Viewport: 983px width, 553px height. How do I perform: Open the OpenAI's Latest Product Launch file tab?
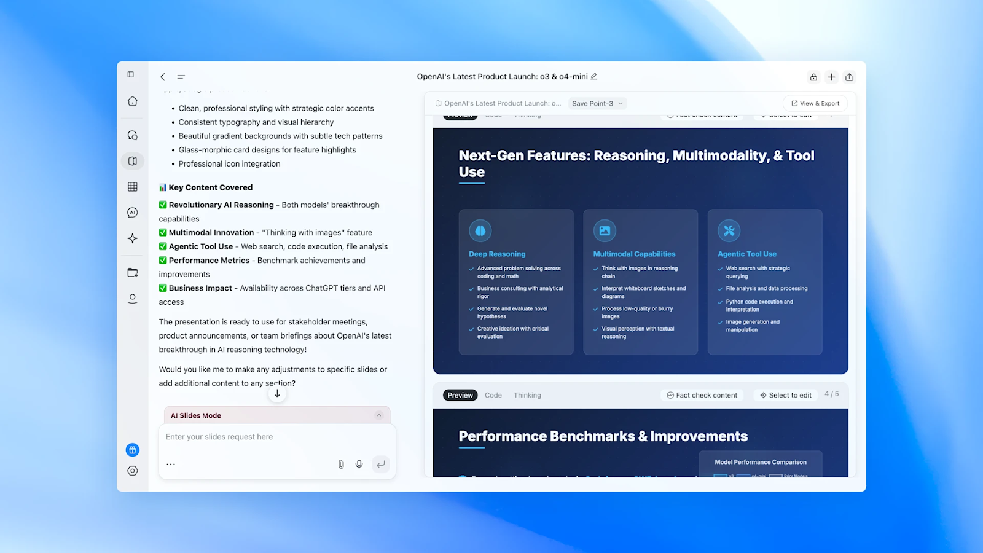pyautogui.click(x=498, y=103)
